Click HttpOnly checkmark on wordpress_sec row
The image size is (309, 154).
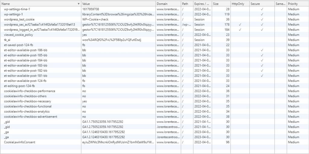click(240, 24)
